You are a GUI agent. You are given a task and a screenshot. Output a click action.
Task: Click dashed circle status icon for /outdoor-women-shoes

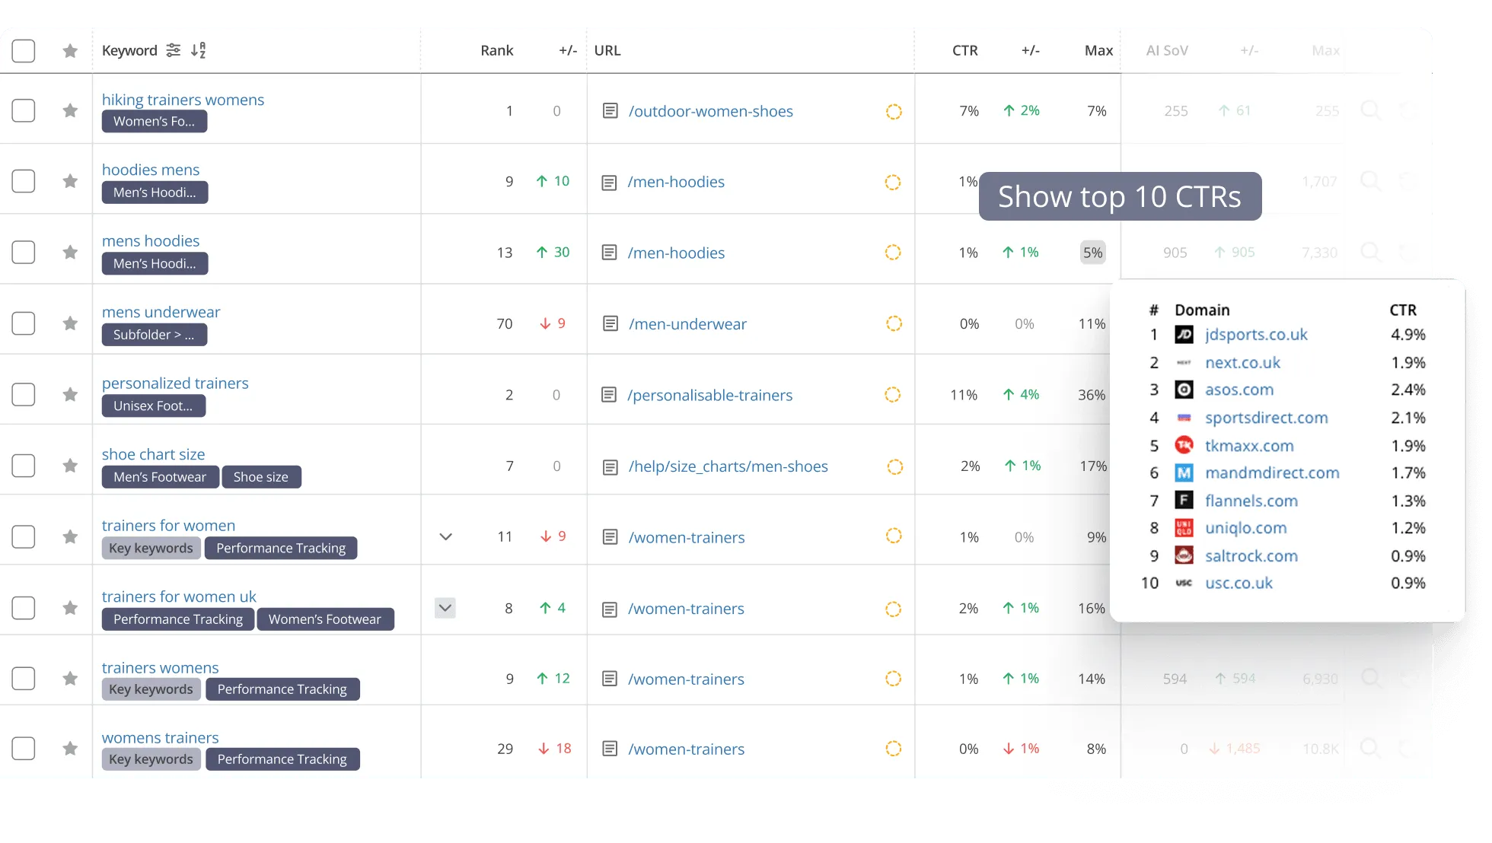(x=894, y=111)
